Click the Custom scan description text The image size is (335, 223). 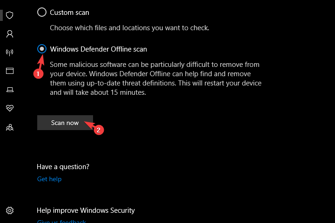129,28
